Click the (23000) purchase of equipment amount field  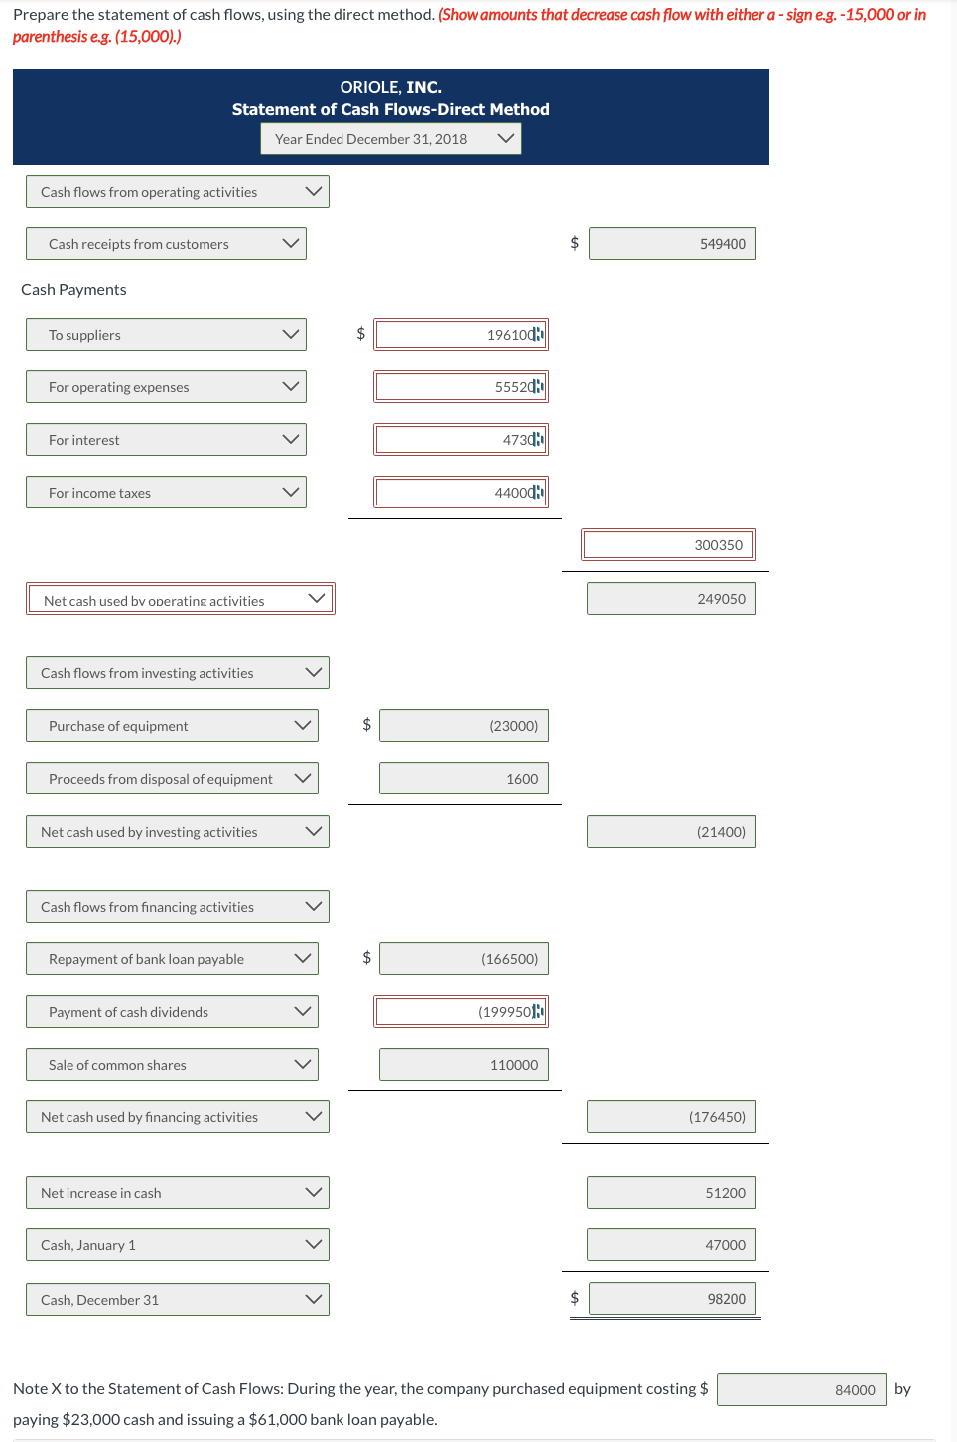click(x=464, y=725)
